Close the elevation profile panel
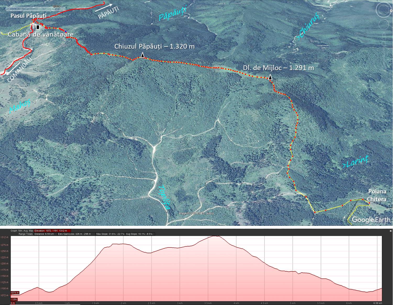Image resolution: width=393 pixels, height=305 pixels. click(x=391, y=231)
